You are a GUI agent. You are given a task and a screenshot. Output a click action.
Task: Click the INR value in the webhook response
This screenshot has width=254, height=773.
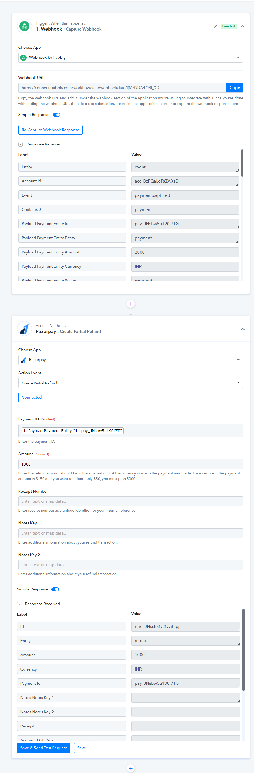pyautogui.click(x=185, y=266)
